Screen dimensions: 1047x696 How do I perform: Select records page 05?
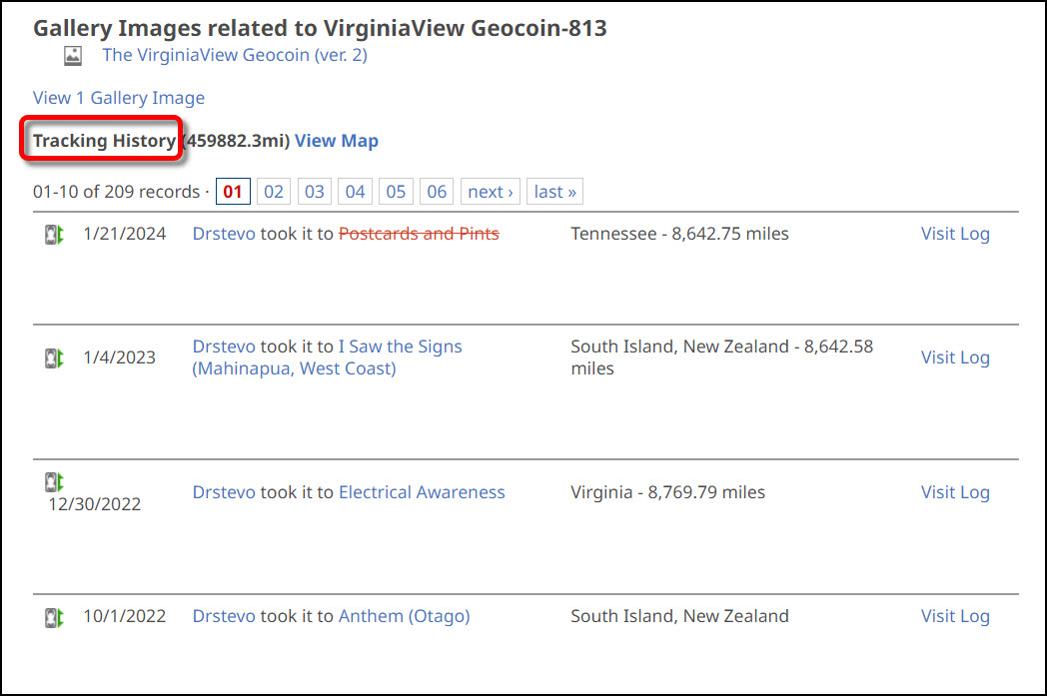coord(396,192)
